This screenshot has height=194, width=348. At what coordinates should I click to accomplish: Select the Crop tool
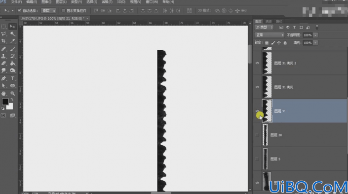point(3,41)
